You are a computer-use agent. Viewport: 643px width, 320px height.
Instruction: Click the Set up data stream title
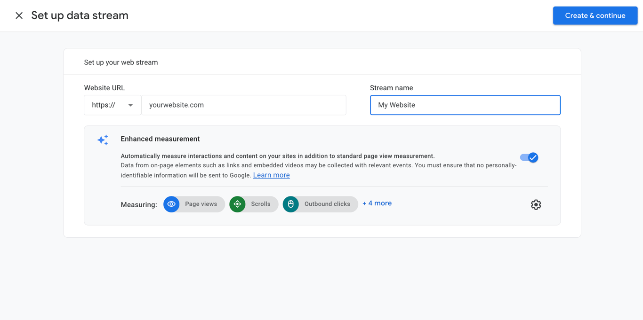click(79, 15)
